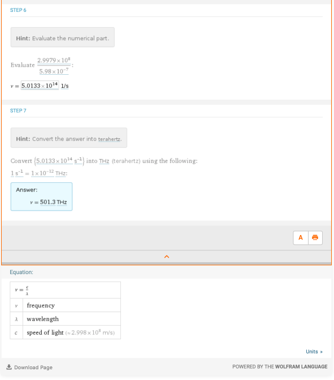The image size is (334, 380).
Task: Select the boxed 5.0133×10¹⁴ result in Step 6
Action: click(x=40, y=86)
